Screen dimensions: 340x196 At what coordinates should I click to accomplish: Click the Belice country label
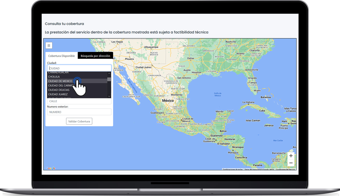point(223,131)
